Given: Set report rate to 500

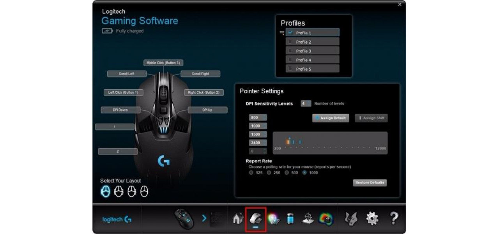Looking at the screenshot, I should (287, 173).
